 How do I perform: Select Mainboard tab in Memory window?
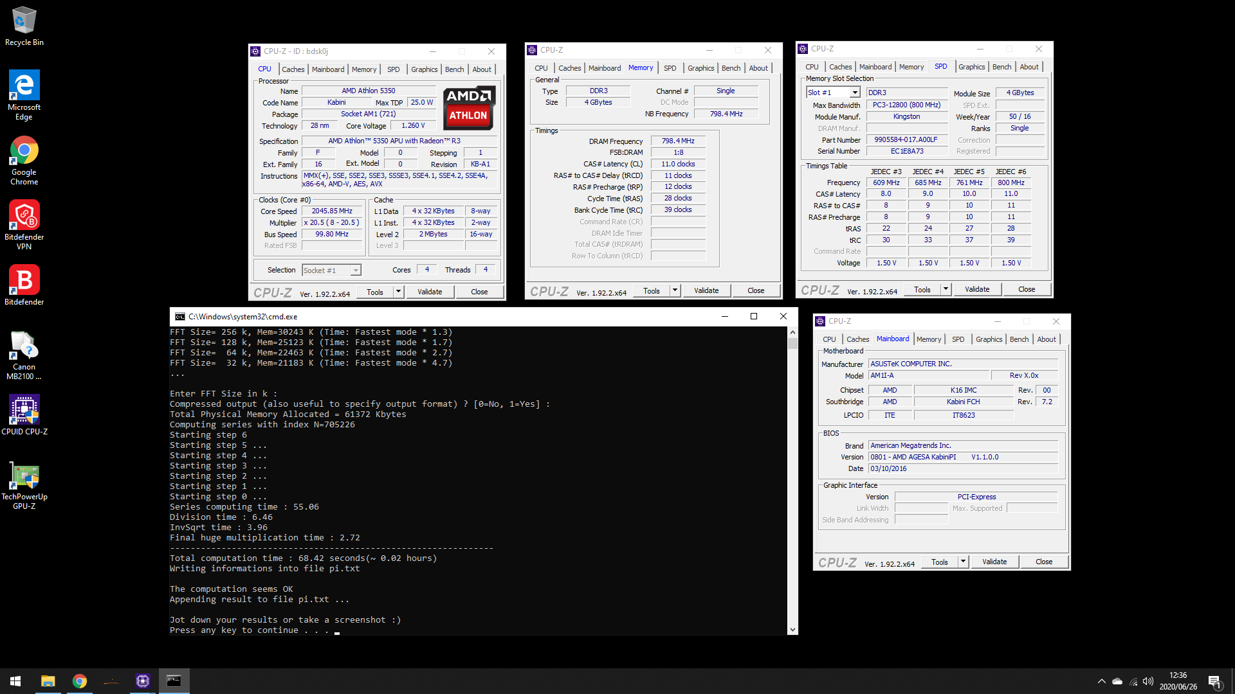click(x=605, y=68)
